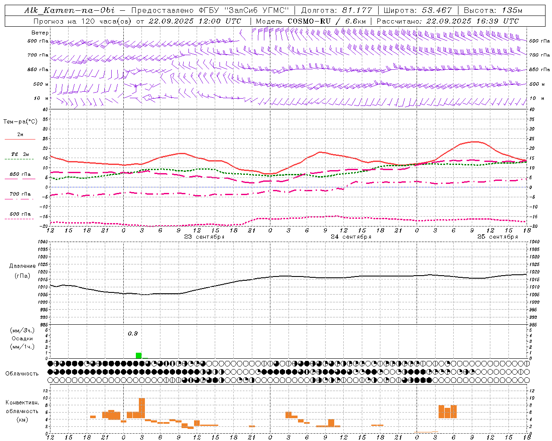Click the Модель COSMO-RU / 6.6км text
552x441 pixels.
point(311,21)
